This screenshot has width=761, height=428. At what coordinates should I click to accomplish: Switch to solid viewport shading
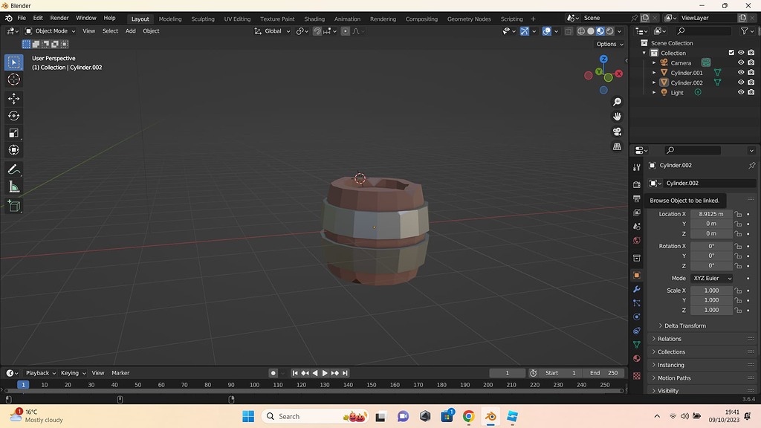[591, 31]
